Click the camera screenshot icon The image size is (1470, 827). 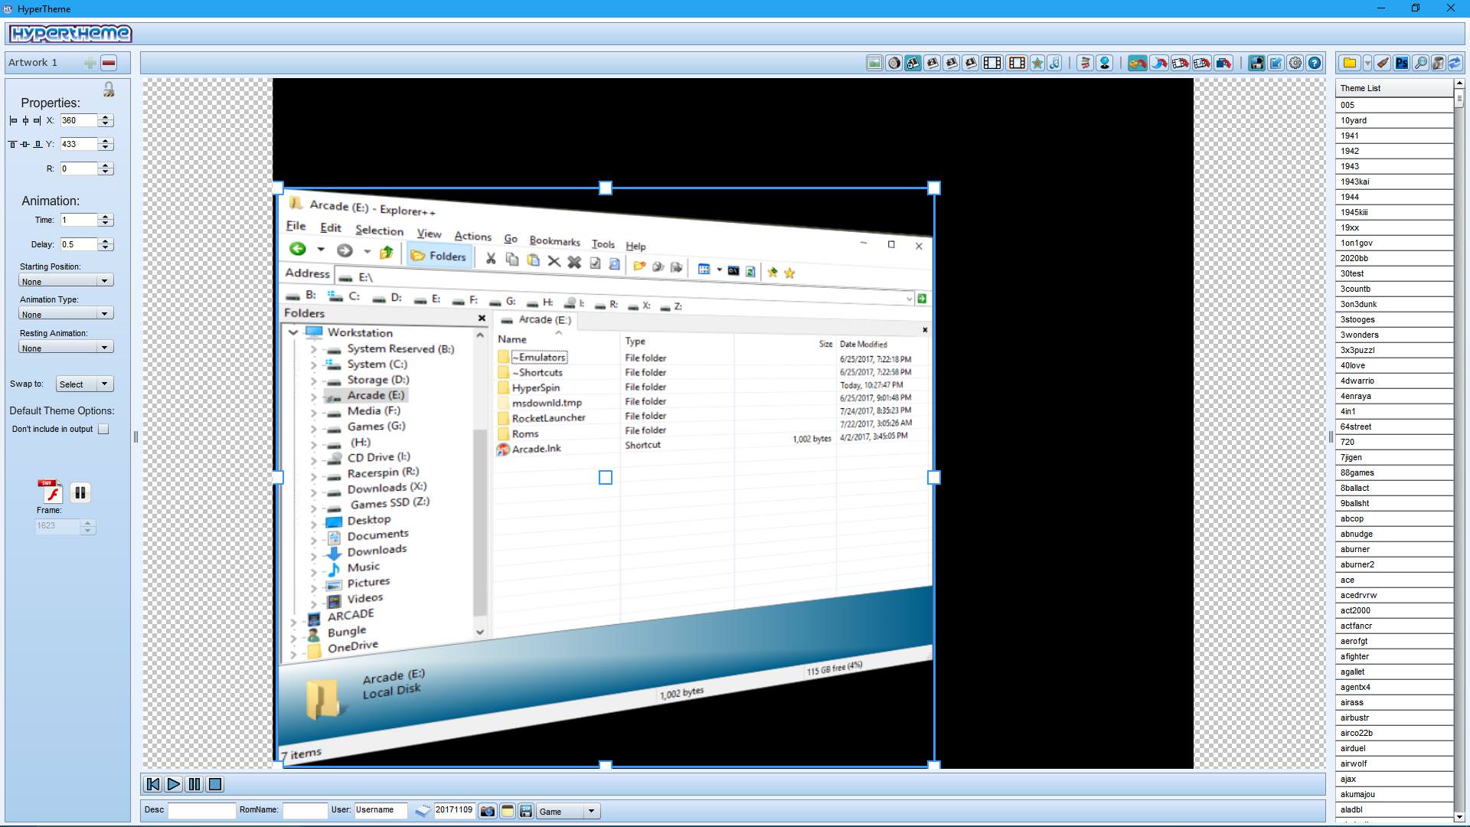point(487,812)
